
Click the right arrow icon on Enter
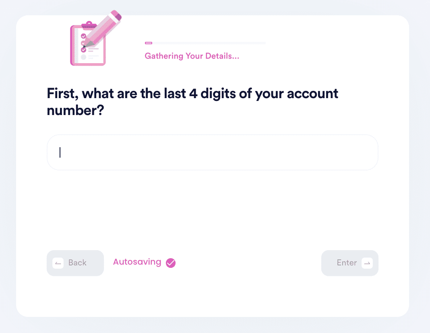coord(367,263)
